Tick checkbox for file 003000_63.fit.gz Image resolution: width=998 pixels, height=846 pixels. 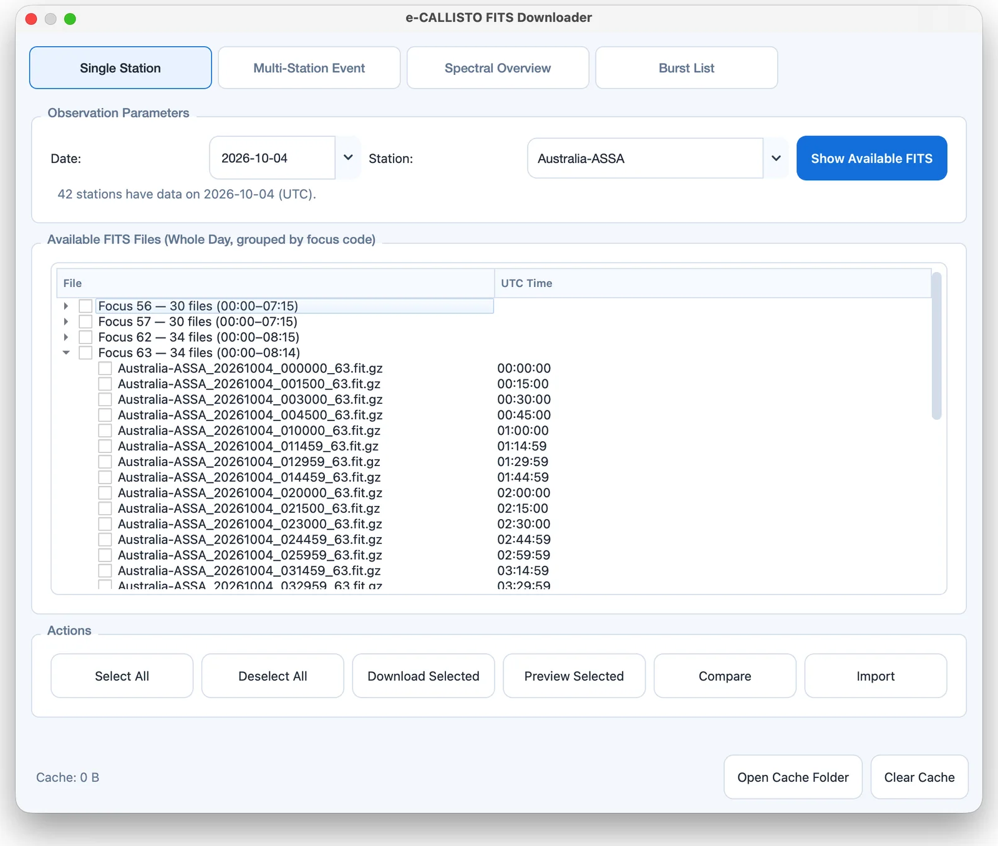coord(105,400)
